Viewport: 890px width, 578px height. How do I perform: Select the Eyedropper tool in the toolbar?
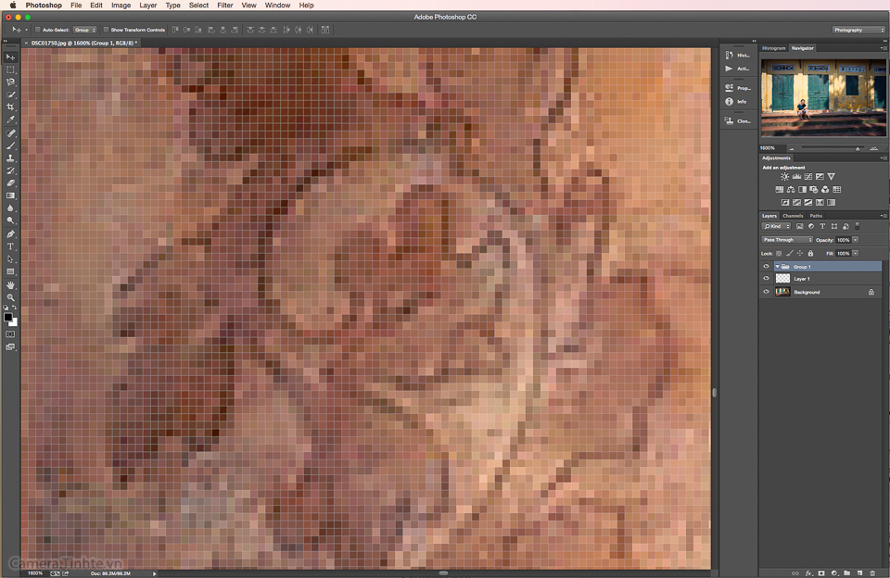pos(11,120)
